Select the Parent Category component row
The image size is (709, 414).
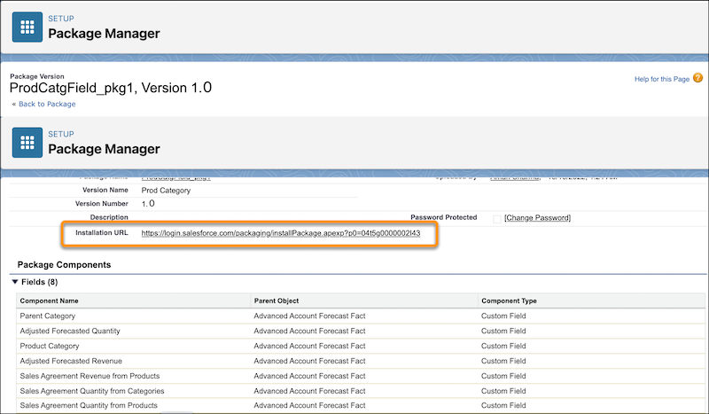pos(361,316)
